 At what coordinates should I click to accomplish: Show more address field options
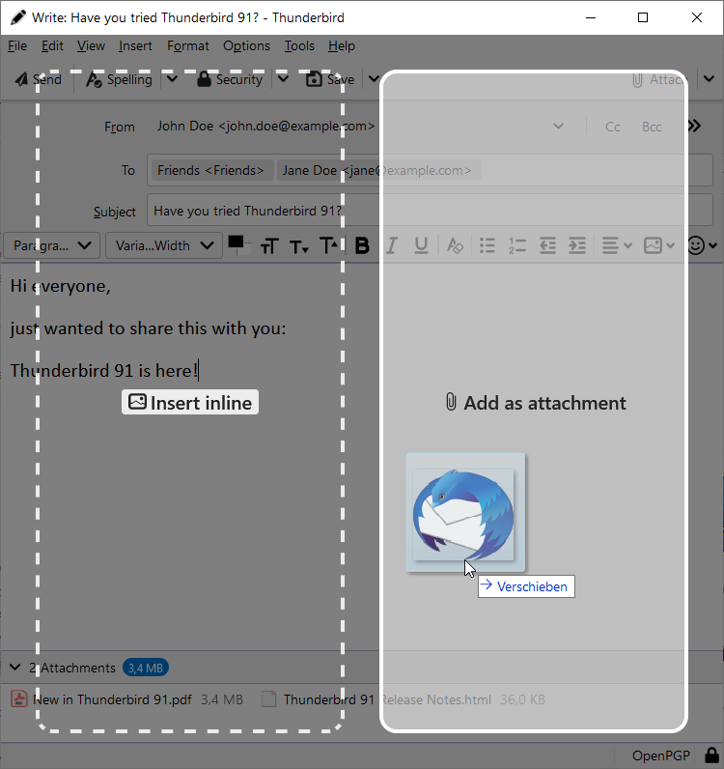click(x=694, y=127)
